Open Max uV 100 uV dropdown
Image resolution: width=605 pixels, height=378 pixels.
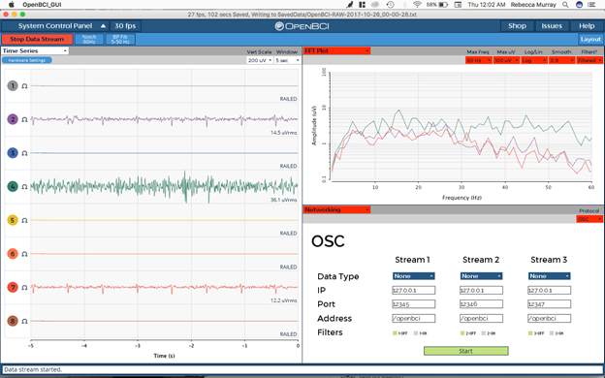[506, 60]
